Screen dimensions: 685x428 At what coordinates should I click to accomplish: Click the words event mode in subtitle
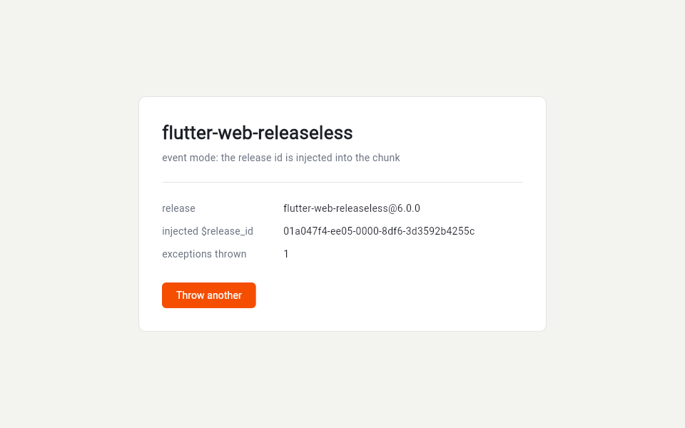point(190,158)
